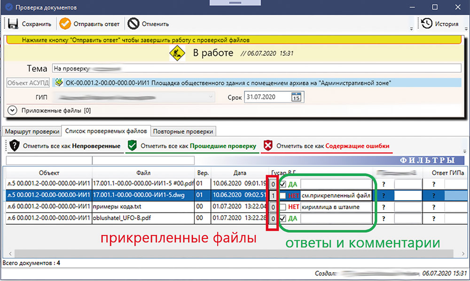Switch to the Маршрут проверки tab
This screenshot has height=281, width=470.
[x=32, y=131]
